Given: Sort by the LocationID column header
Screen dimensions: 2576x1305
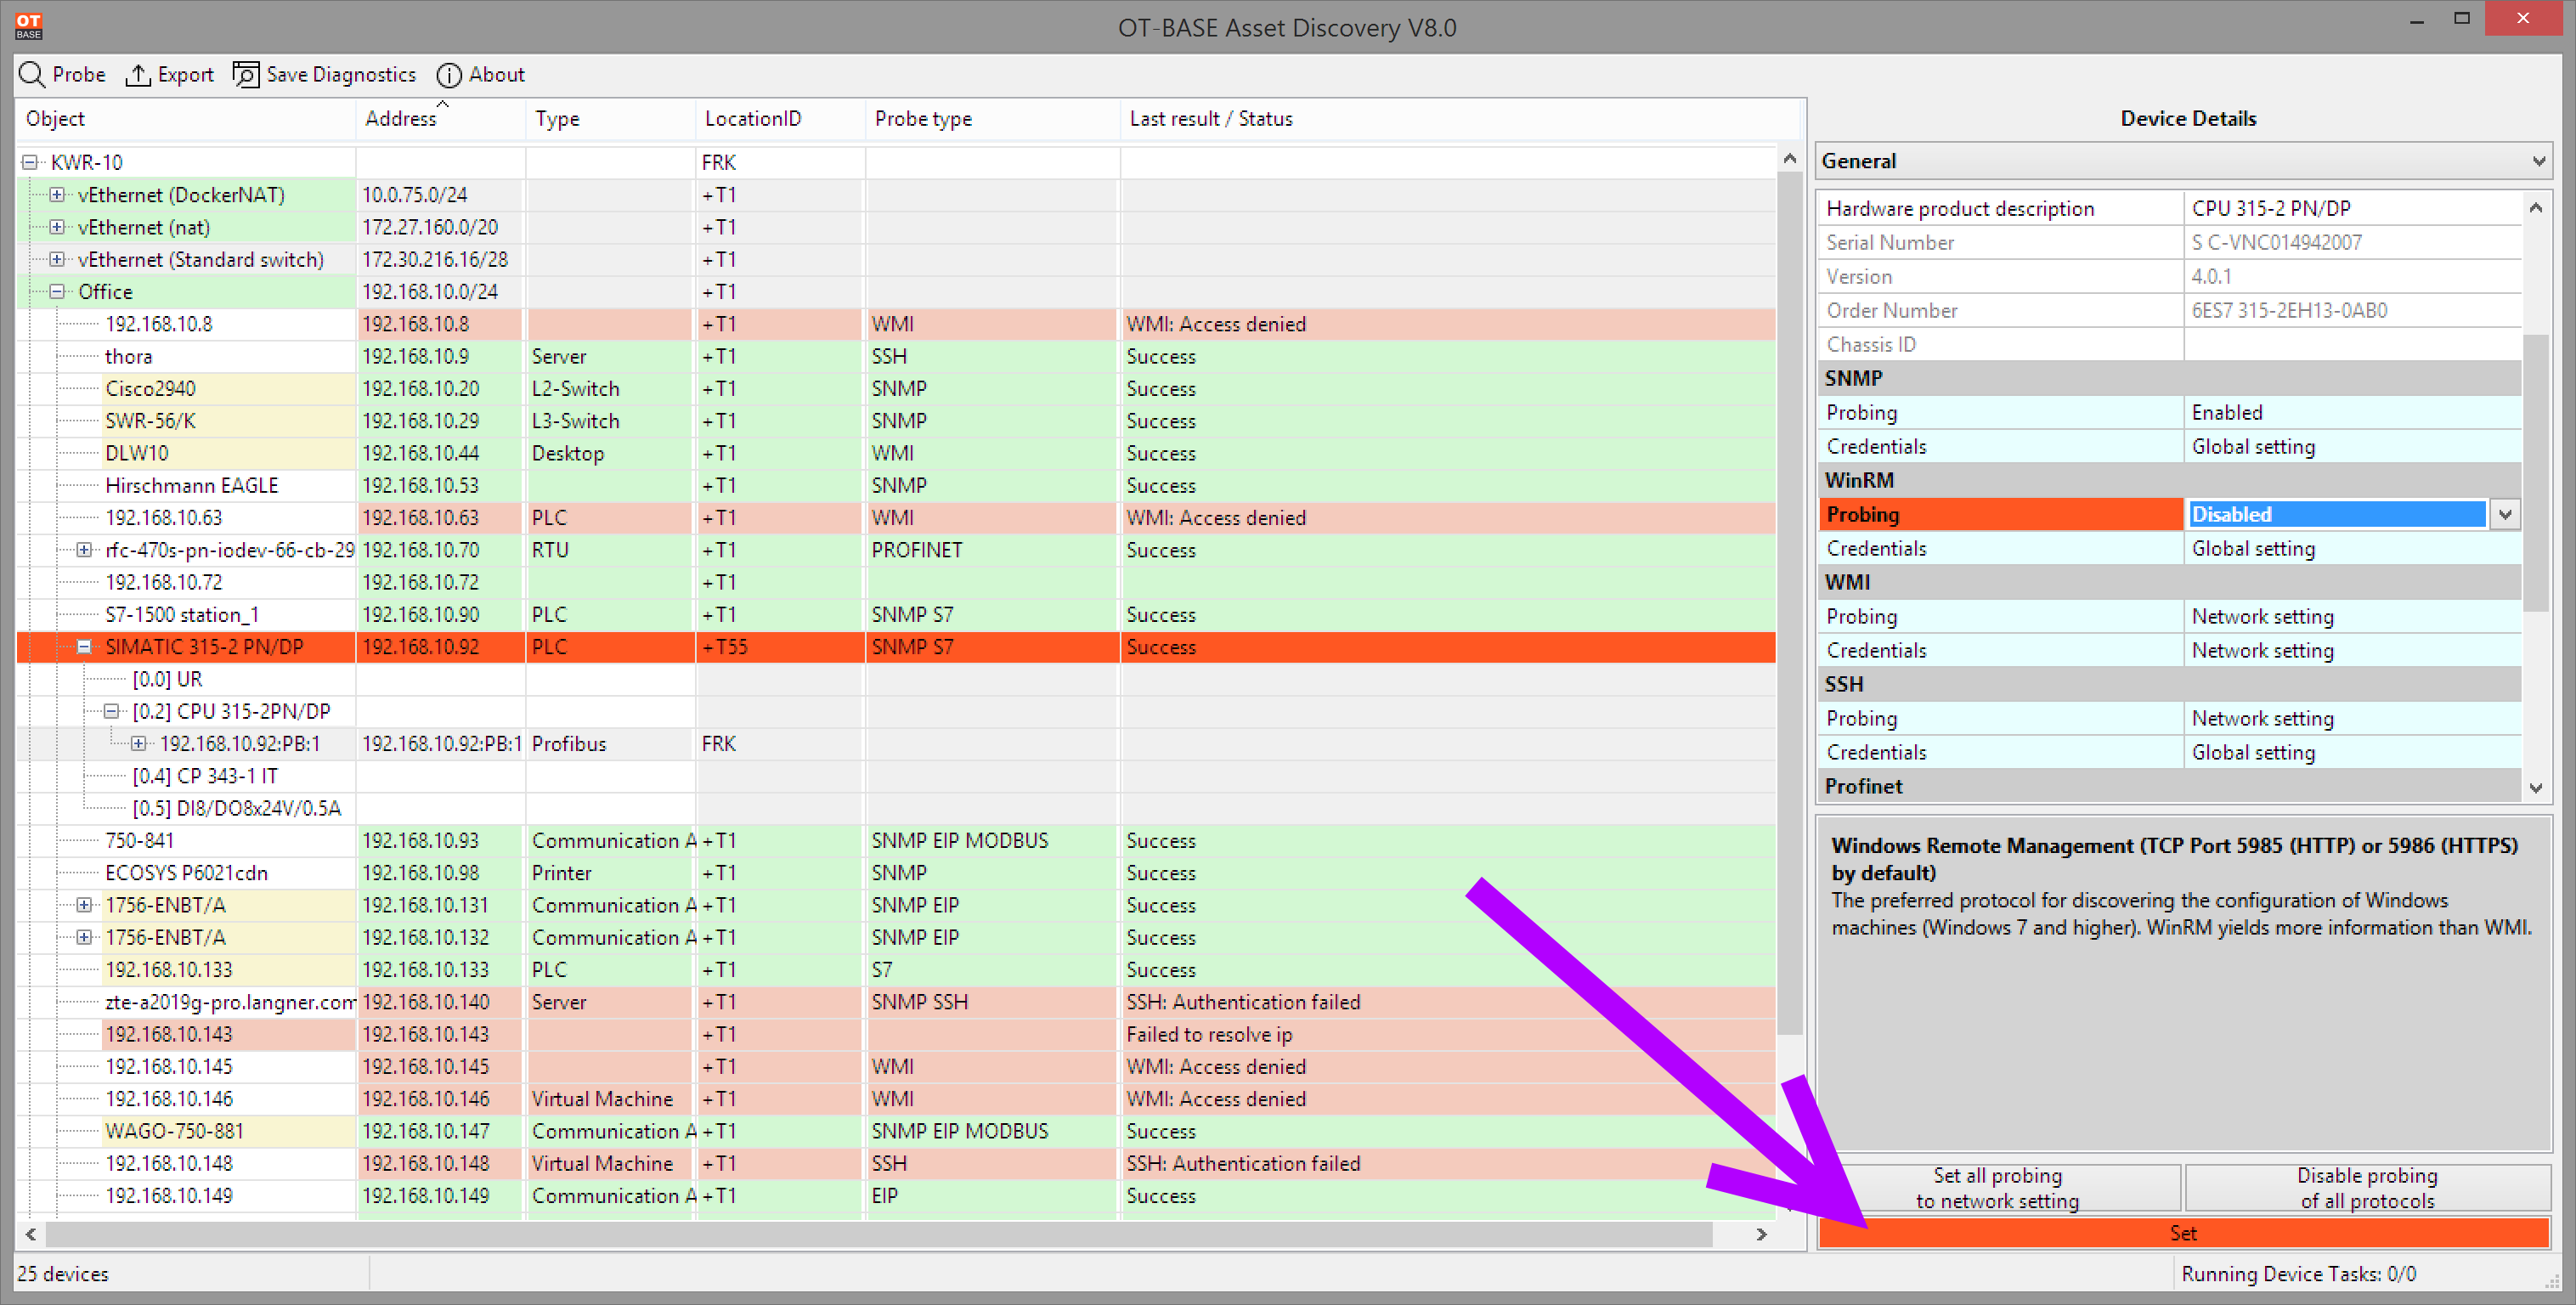Looking at the screenshot, I should (780, 118).
